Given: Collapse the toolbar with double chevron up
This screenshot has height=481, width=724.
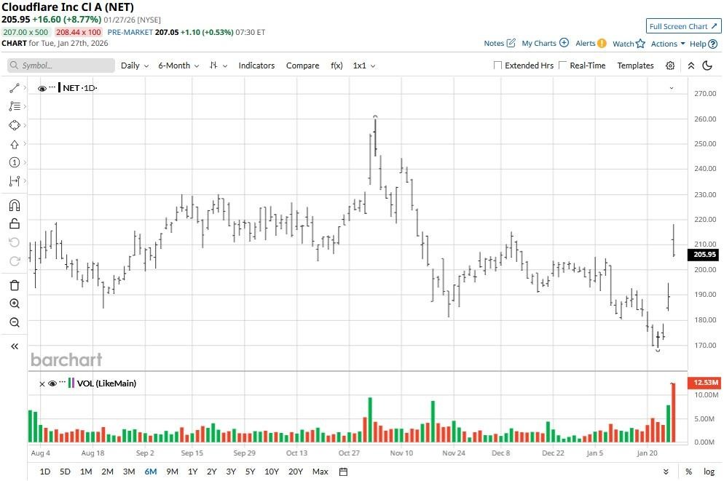Looking at the screenshot, I should pyautogui.click(x=691, y=65).
